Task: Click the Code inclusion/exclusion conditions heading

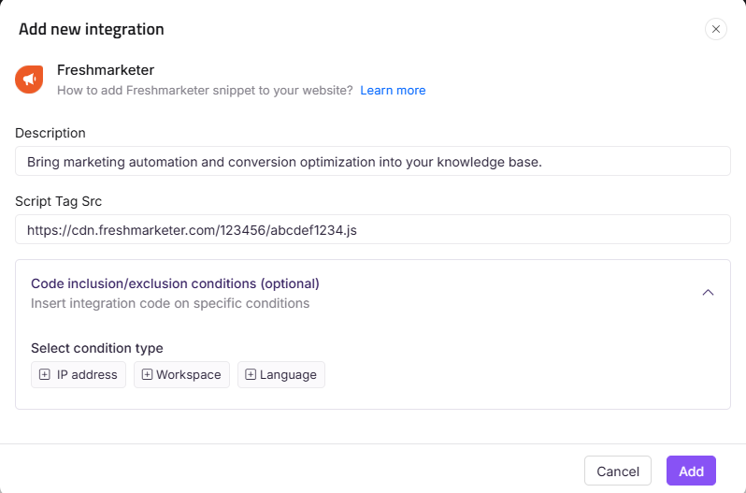Action: pos(175,283)
